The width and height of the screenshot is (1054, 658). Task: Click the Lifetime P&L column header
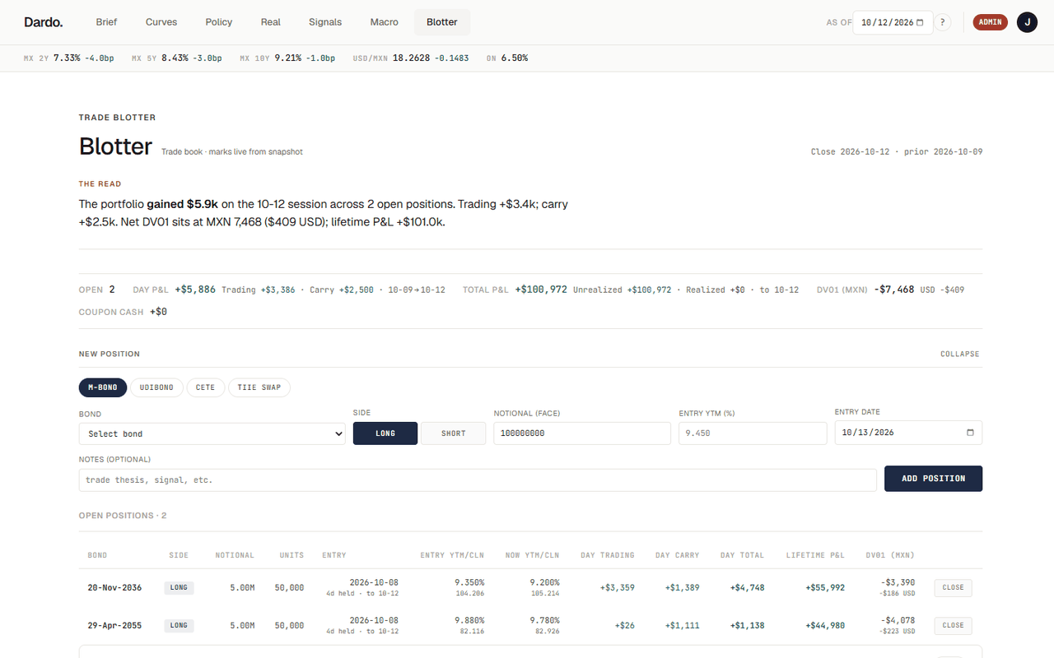(x=815, y=555)
